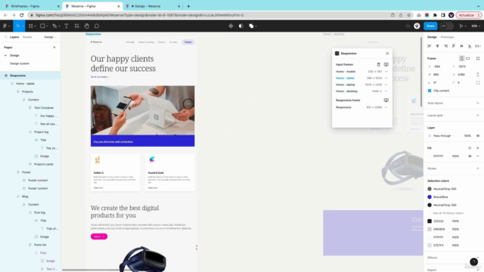Select the Project big layer
Screen dimensions: 484x272
(42, 132)
